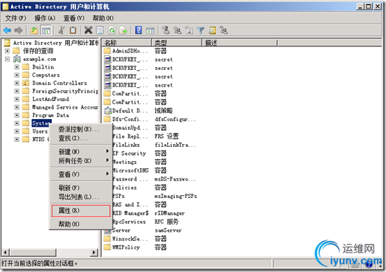This screenshot has width=386, height=272.
Task: Click the example.com domain icon
Action: pos(17,59)
